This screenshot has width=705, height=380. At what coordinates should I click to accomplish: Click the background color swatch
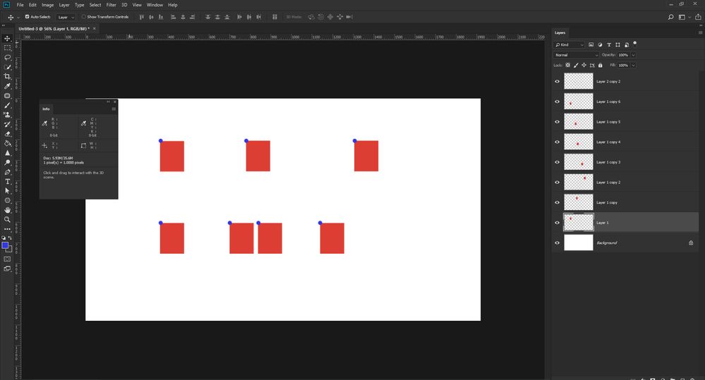10,250
